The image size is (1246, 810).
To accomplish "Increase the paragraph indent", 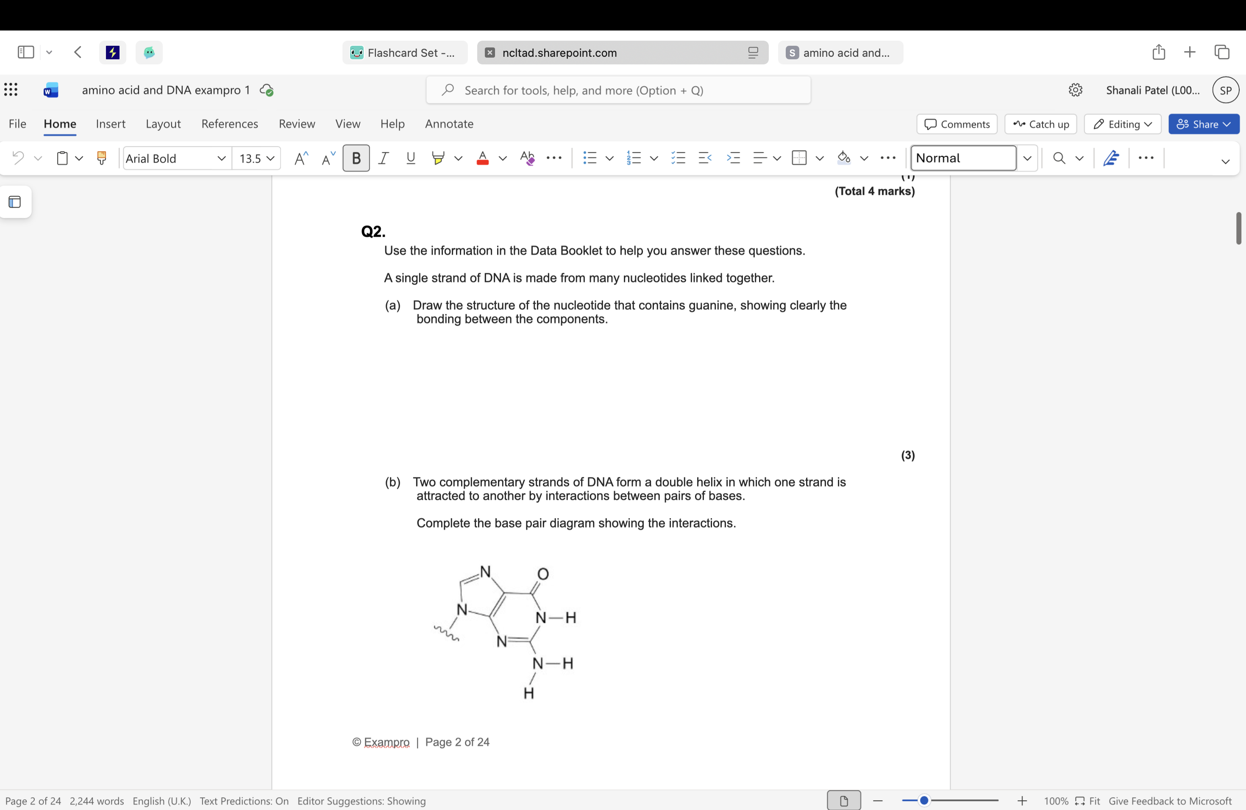I will [734, 158].
